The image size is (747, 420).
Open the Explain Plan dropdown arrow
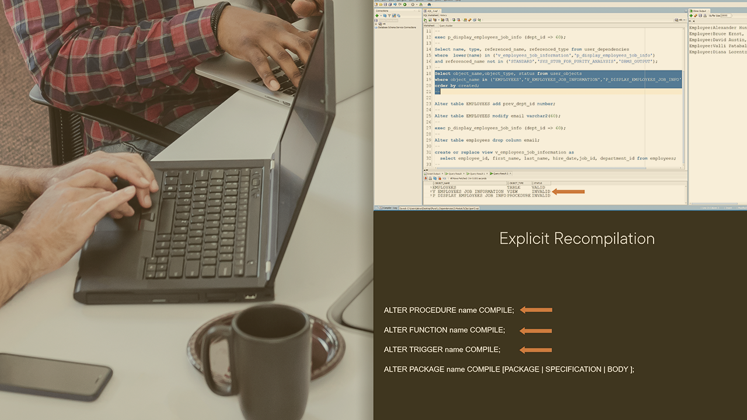point(439,20)
